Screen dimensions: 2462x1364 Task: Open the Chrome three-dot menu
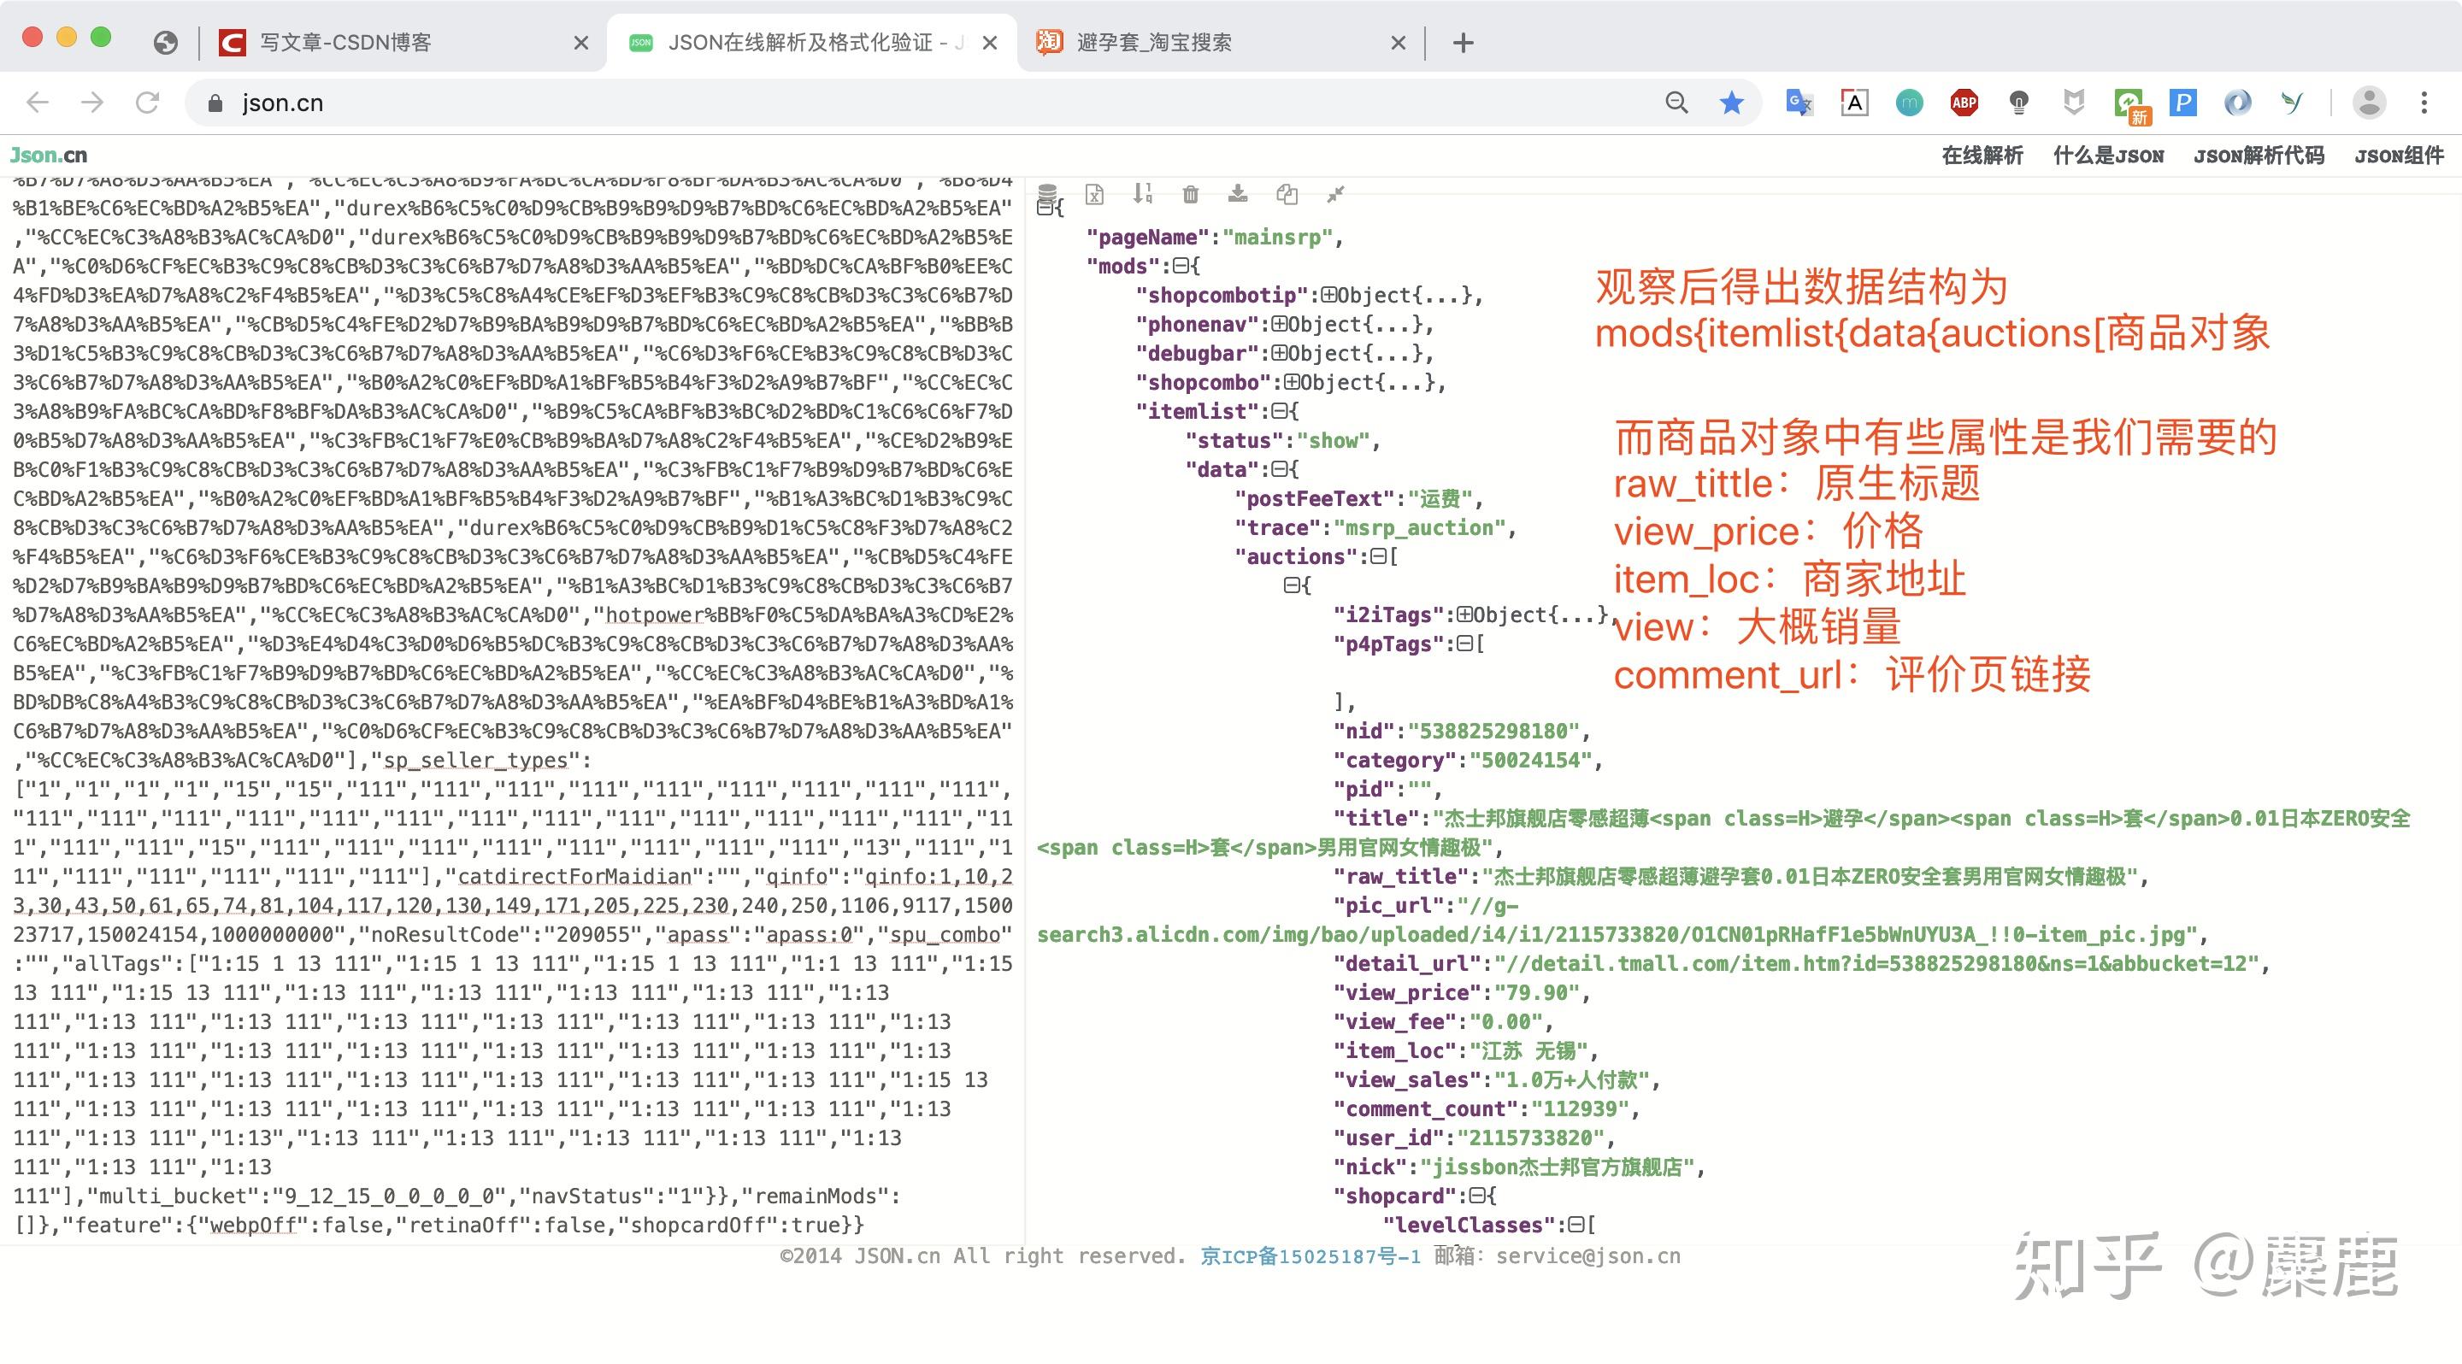(2424, 103)
